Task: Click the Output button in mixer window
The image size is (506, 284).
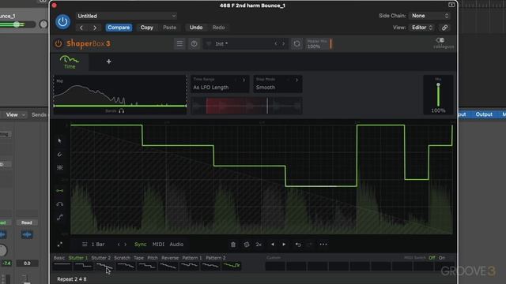Action: point(484,114)
